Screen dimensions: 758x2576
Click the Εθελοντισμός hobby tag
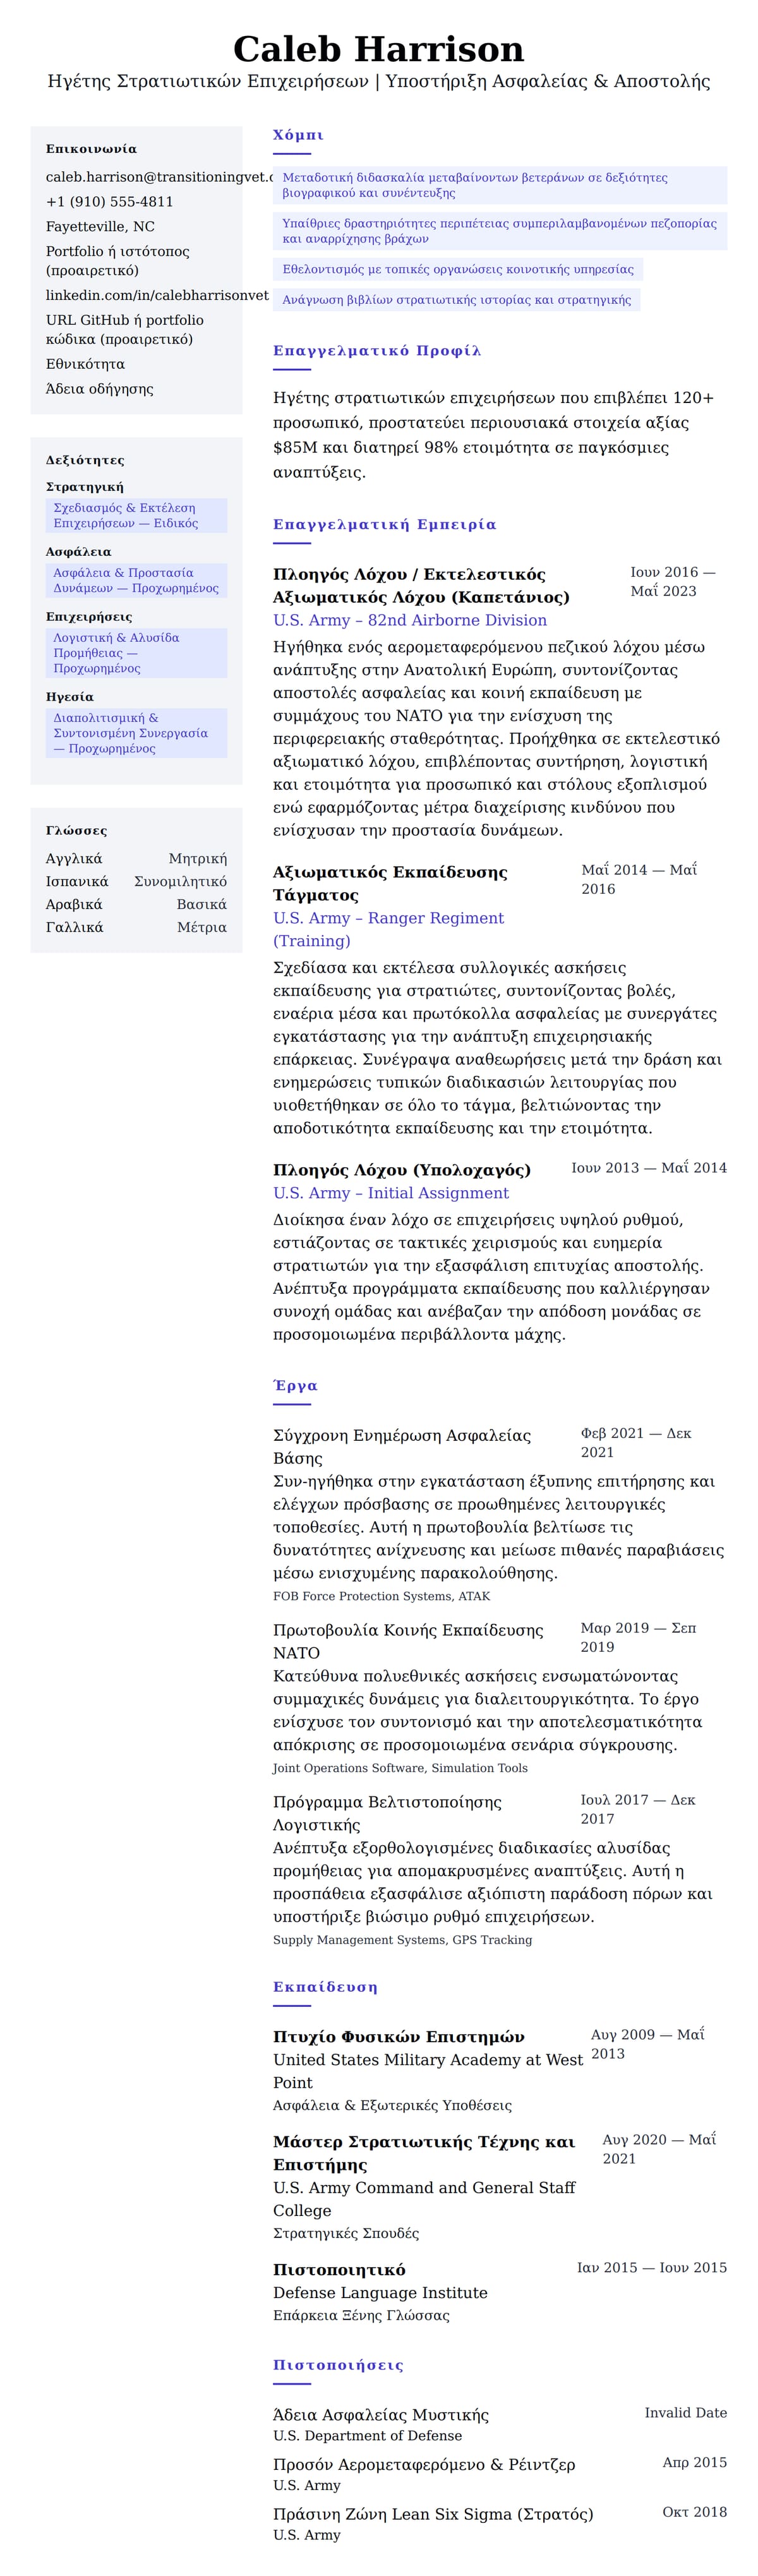click(457, 269)
